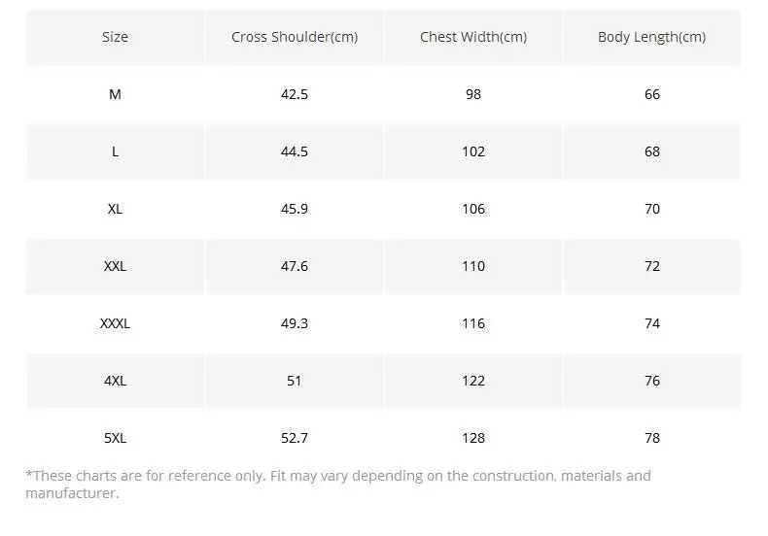Screen dimensions: 768x536
Task: Select the 47.6 cross shoulder cell
Action: pyautogui.click(x=295, y=266)
